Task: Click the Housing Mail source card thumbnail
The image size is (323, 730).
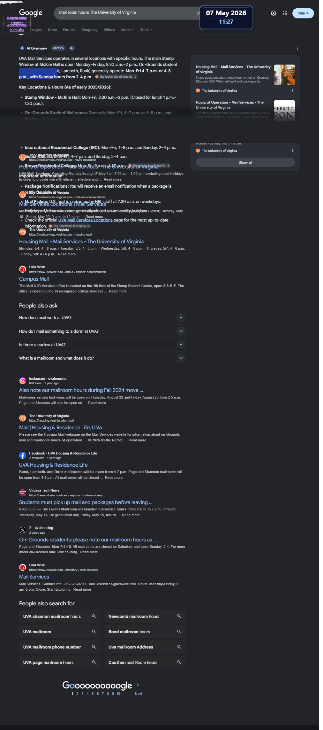Action: point(284,75)
